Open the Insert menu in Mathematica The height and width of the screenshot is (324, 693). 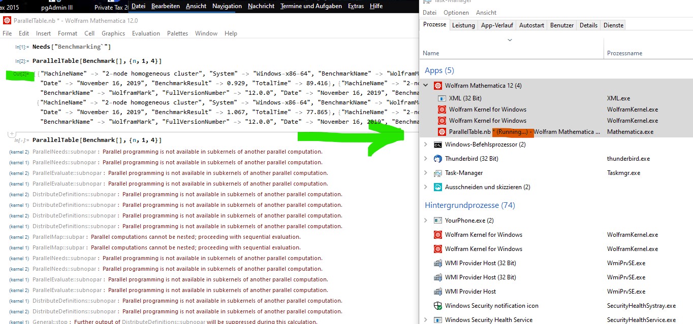click(x=43, y=33)
